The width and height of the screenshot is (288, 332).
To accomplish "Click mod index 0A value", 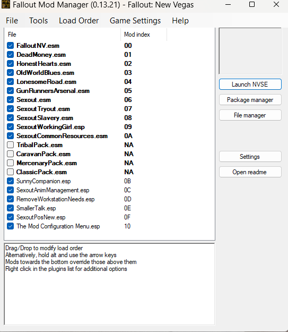I will point(128,136).
